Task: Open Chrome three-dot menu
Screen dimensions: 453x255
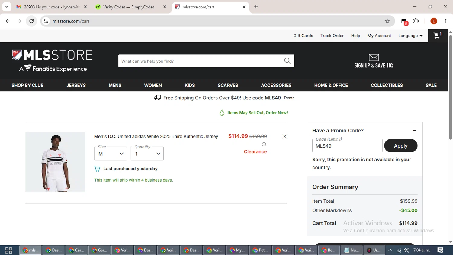Action: pyautogui.click(x=446, y=21)
